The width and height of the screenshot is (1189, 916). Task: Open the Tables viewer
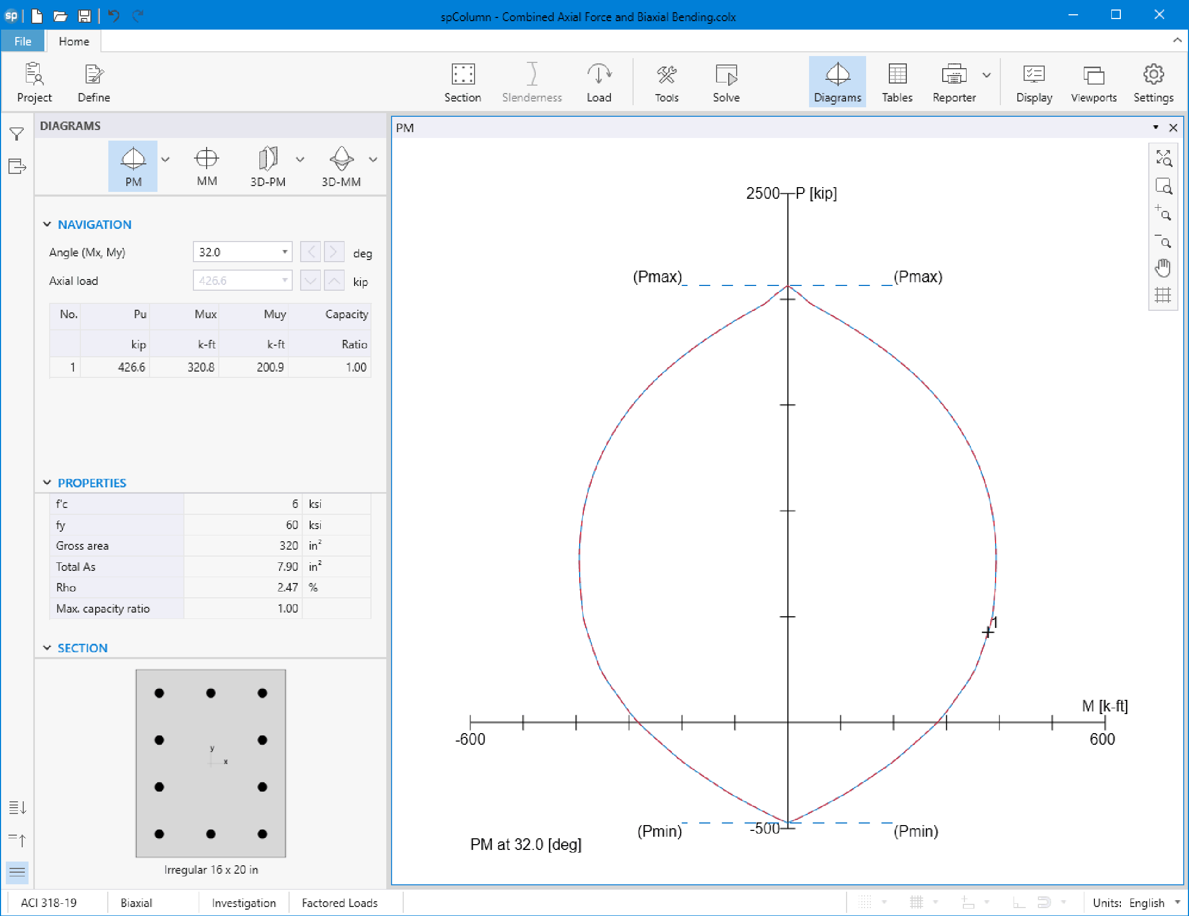click(896, 82)
